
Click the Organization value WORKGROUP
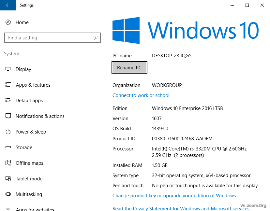click(x=167, y=85)
